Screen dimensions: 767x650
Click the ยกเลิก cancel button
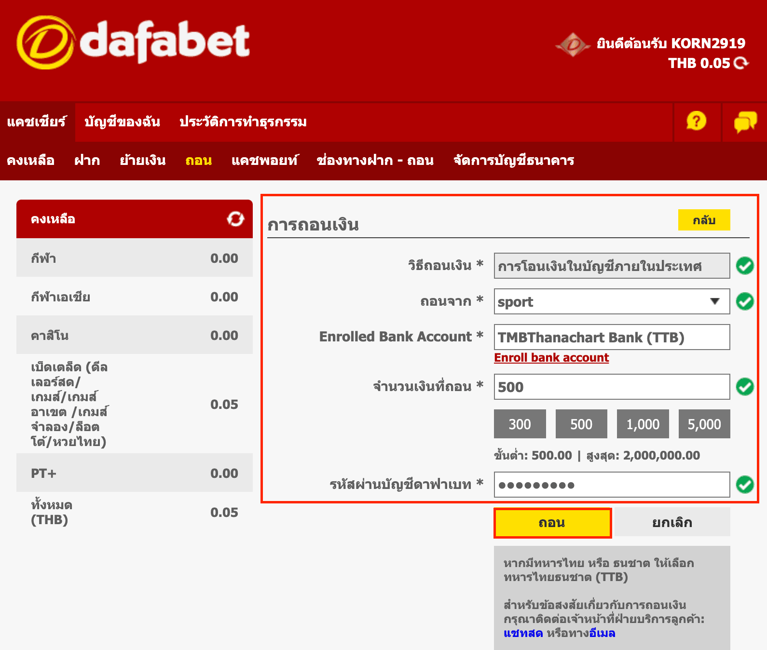tap(672, 522)
